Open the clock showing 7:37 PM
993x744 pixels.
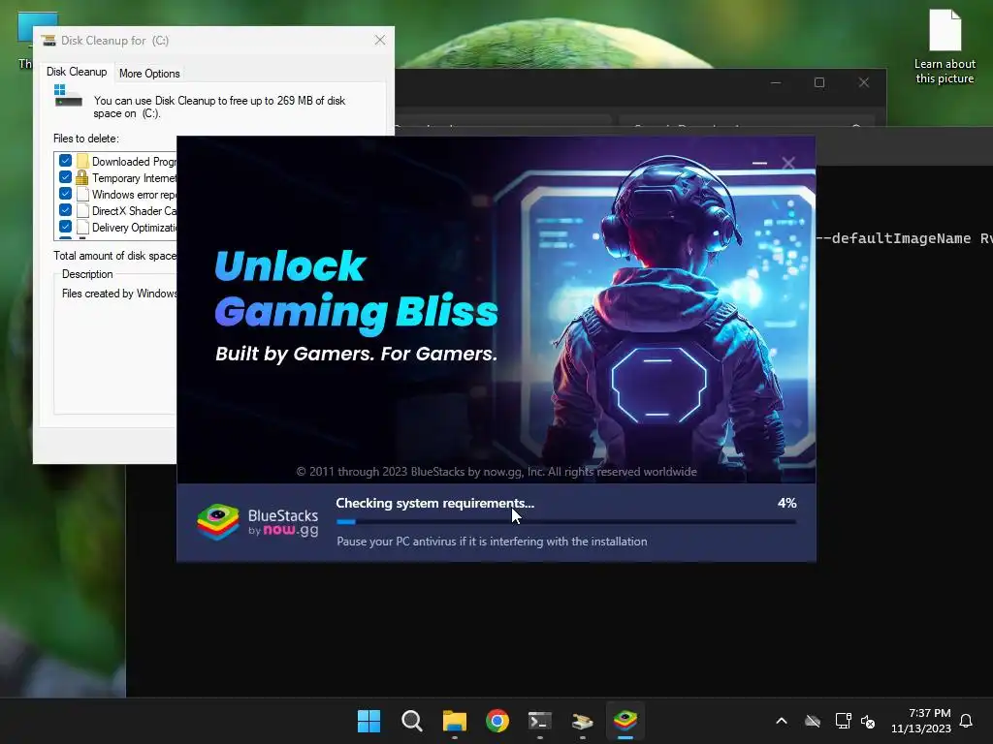pos(921,721)
